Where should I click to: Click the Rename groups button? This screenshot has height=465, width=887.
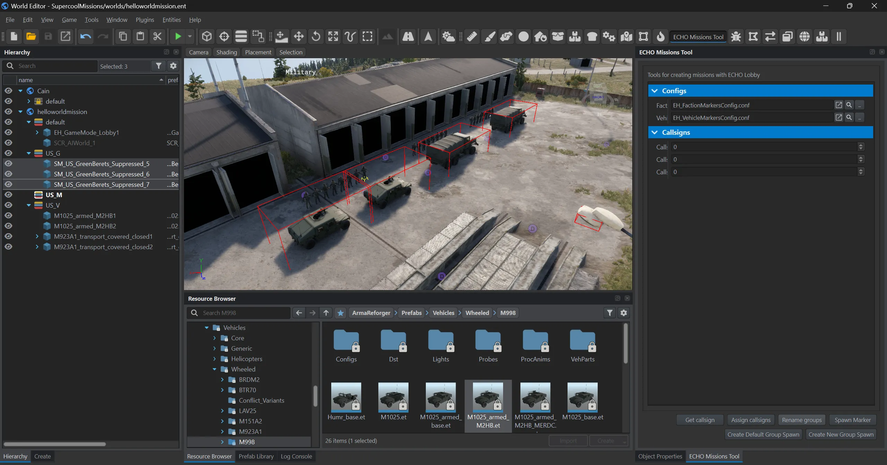(802, 420)
